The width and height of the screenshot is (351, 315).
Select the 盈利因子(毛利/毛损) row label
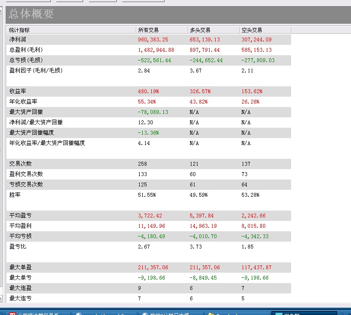(36, 70)
